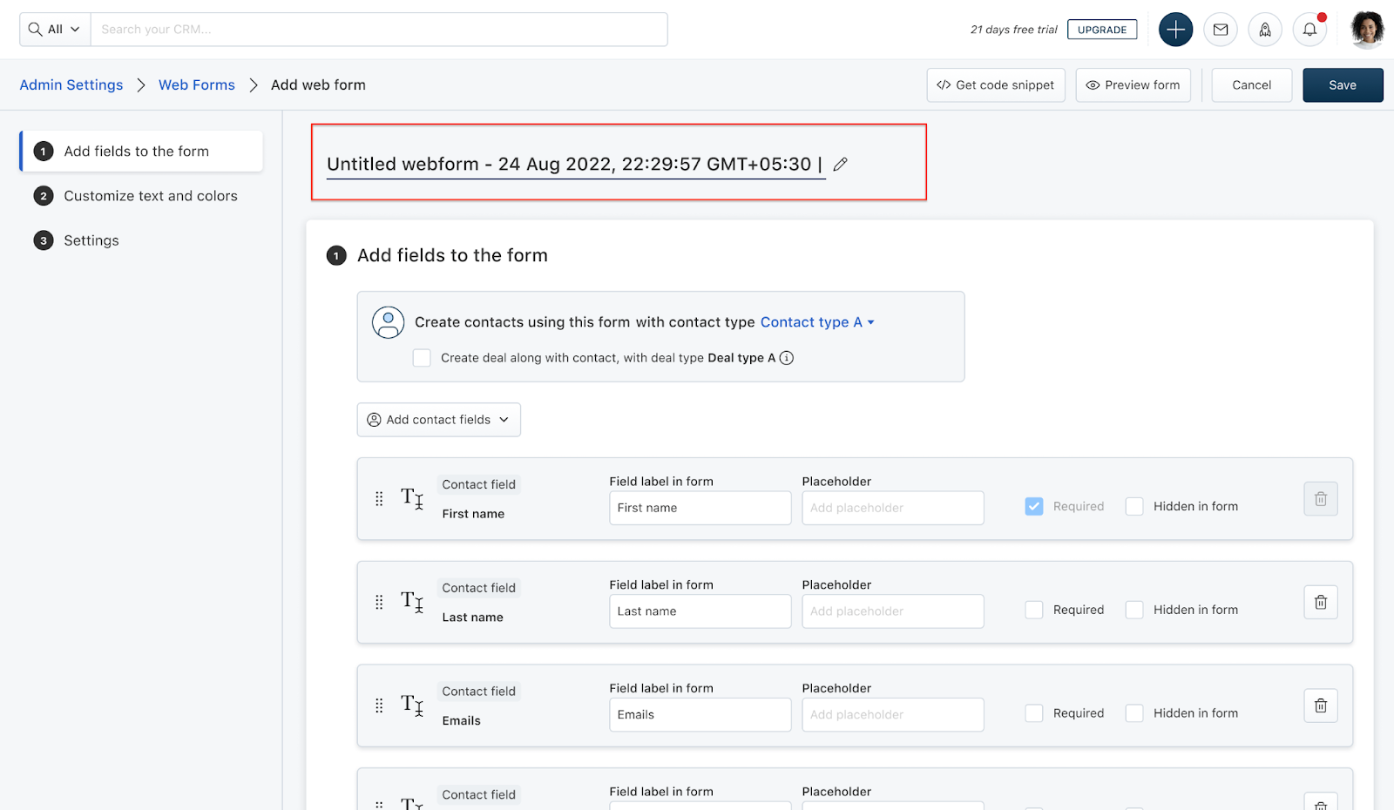
Task: Click the UPGRADE button
Action: [1102, 30]
